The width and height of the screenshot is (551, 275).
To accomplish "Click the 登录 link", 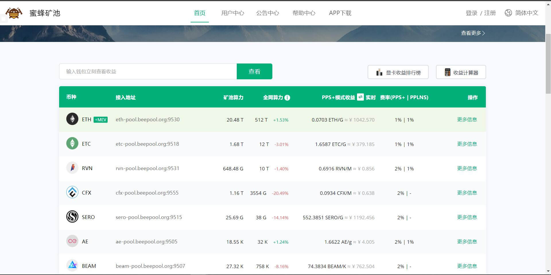I will point(472,13).
